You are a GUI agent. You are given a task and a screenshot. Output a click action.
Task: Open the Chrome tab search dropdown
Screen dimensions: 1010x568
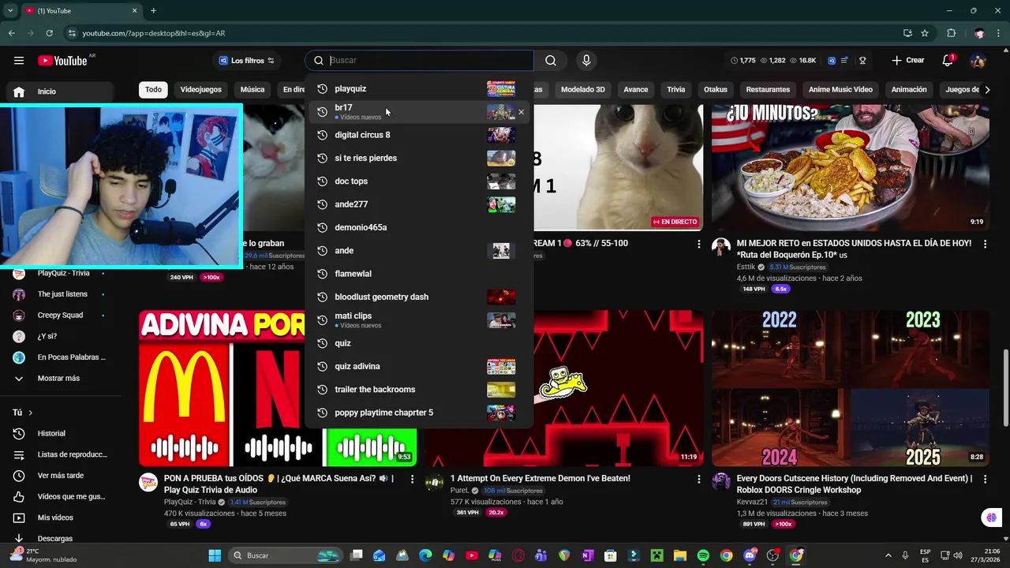tap(10, 11)
